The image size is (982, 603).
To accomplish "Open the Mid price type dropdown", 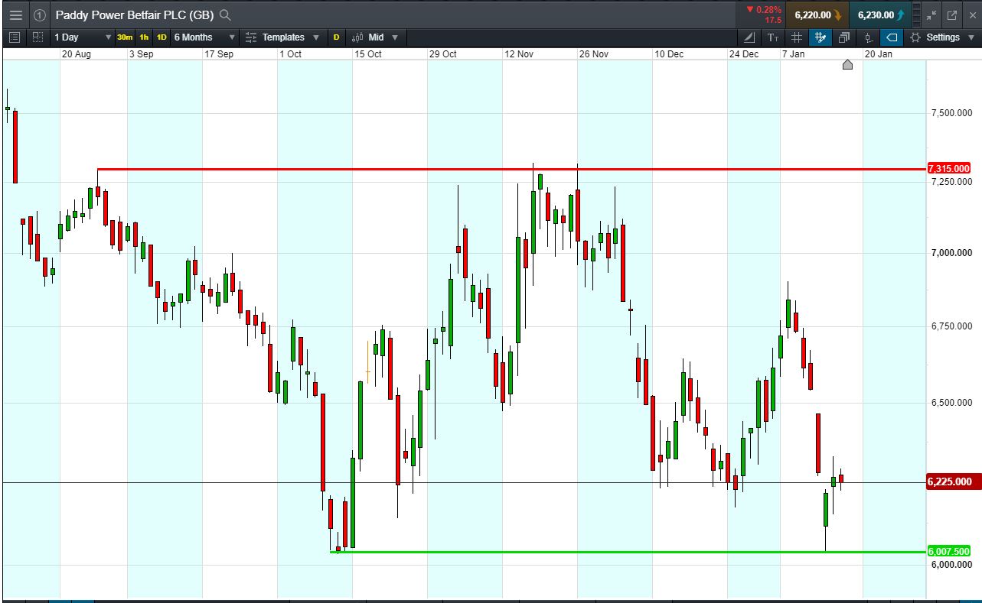I will coord(393,37).
